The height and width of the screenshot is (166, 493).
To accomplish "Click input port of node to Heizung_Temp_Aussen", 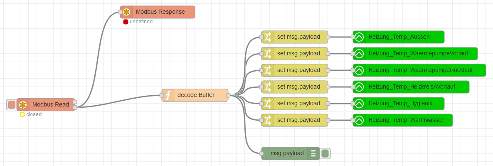I will click(x=261, y=37).
